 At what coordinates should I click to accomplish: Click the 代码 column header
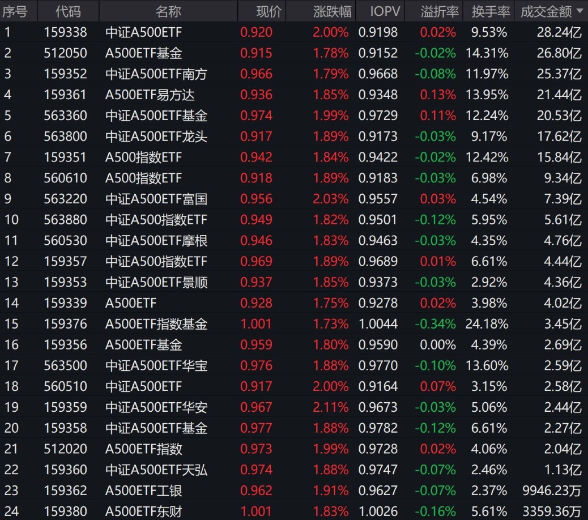[68, 11]
